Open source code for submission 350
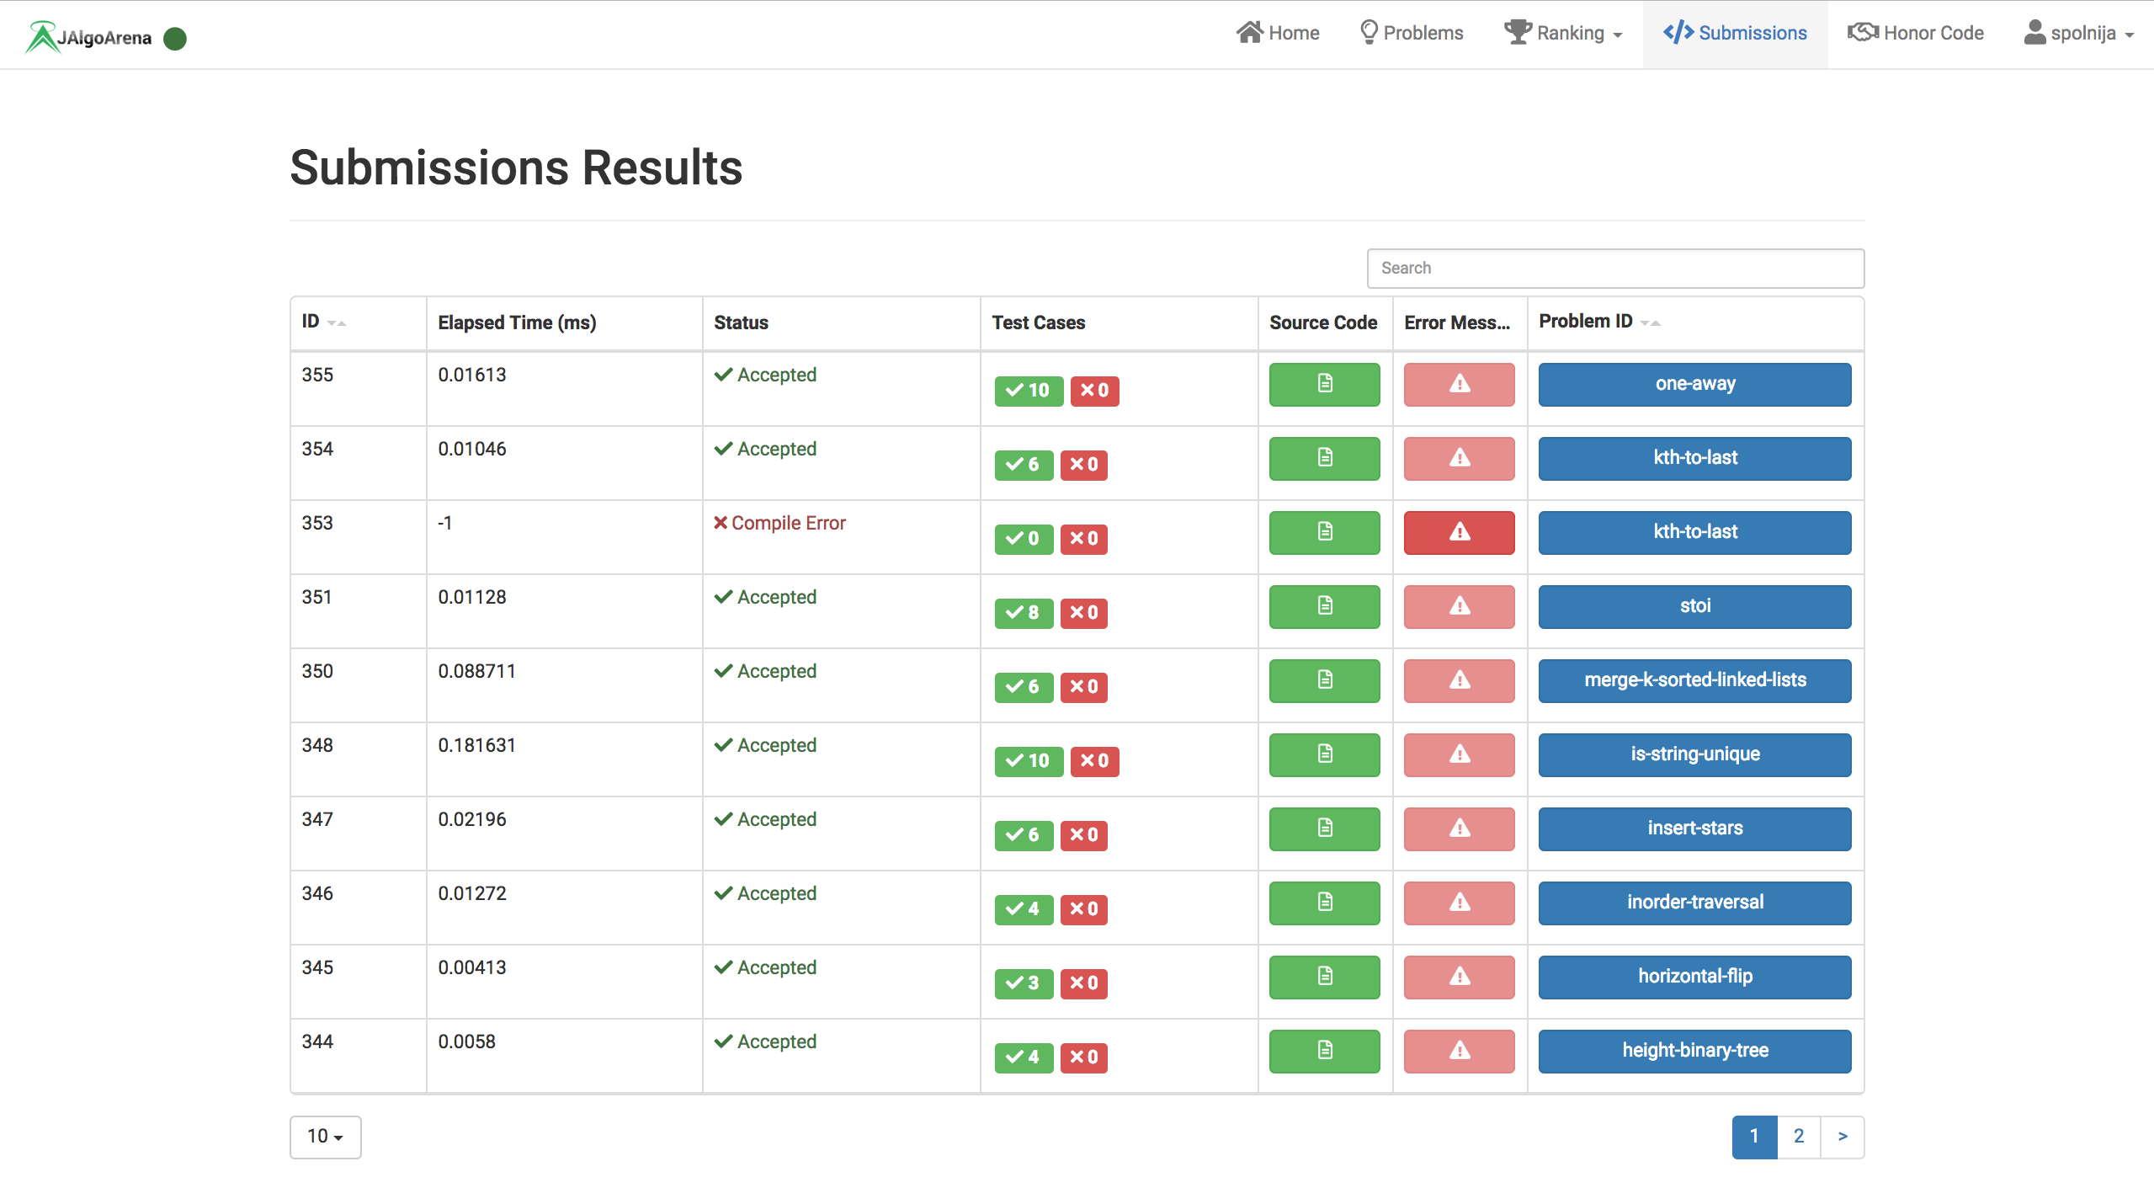Viewport: 2154px width, 1188px height. tap(1324, 680)
